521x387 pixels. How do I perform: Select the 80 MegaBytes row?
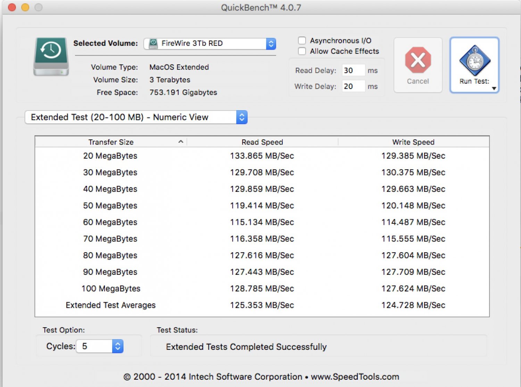262,255
